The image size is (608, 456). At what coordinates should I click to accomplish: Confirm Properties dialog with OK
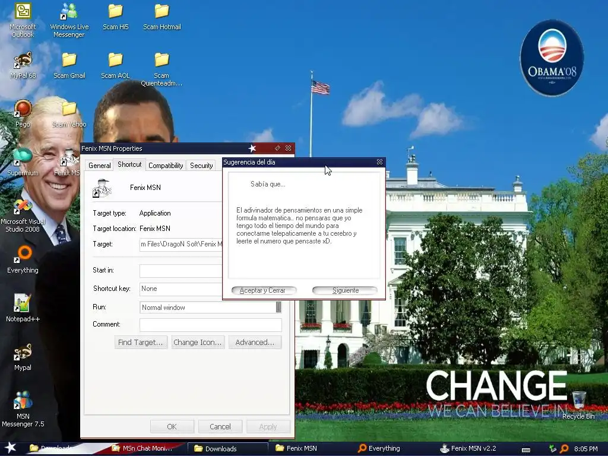pyautogui.click(x=172, y=426)
